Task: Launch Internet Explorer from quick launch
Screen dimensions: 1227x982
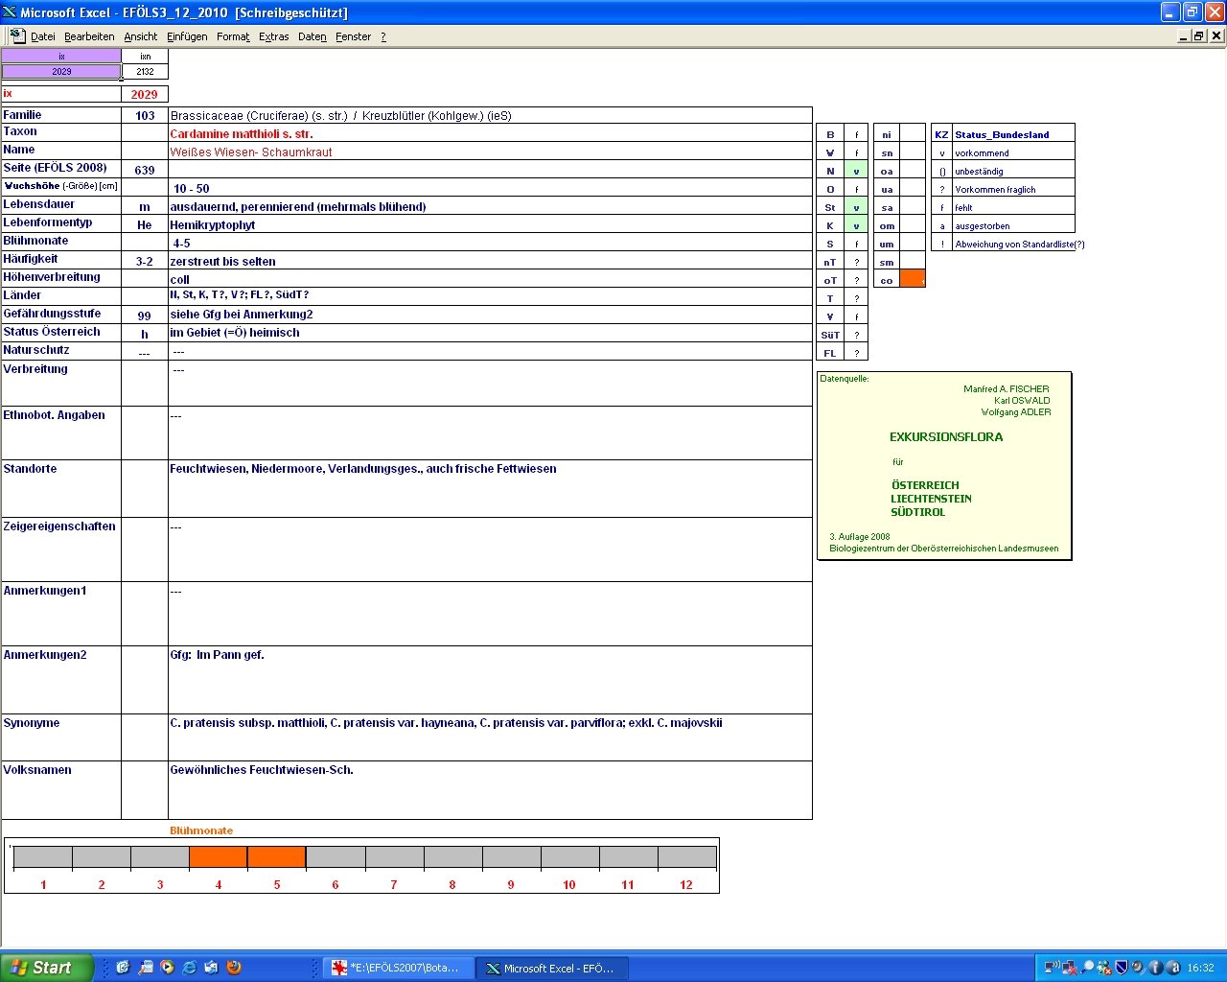Action: [189, 968]
